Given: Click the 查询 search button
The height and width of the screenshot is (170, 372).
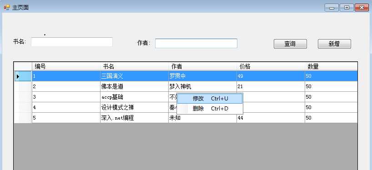Looking at the screenshot, I should point(290,44).
